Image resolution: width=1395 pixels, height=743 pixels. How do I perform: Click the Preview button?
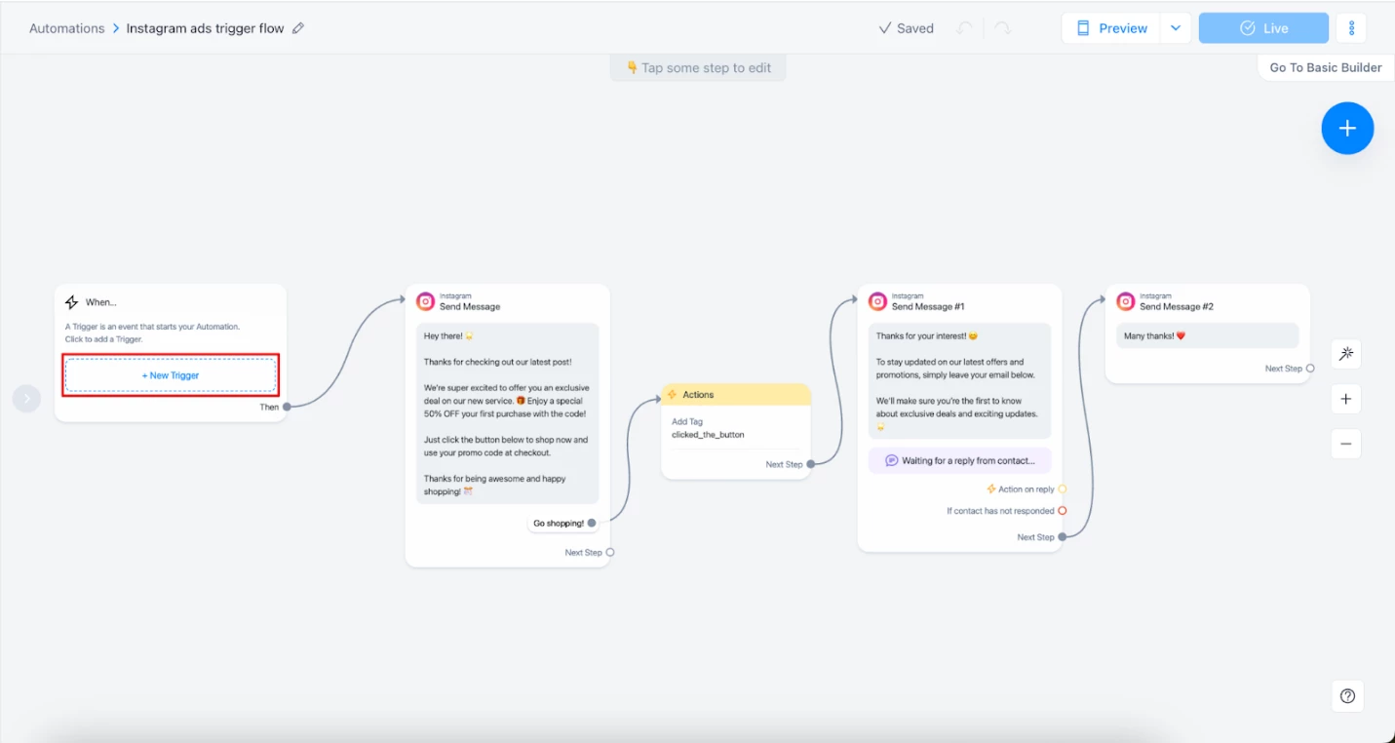[x=1111, y=28]
